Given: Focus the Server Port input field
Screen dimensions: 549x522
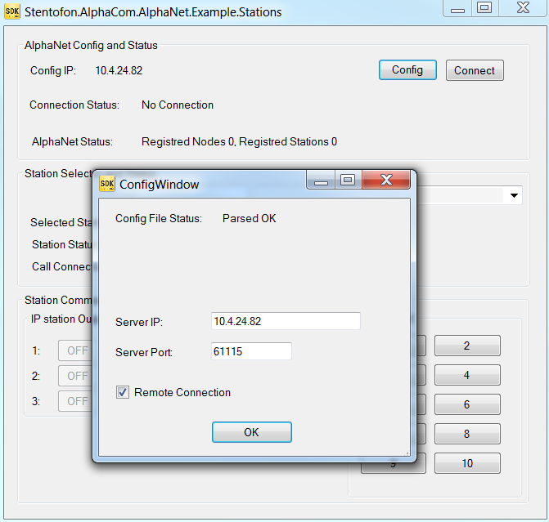Looking at the screenshot, I should (x=251, y=351).
